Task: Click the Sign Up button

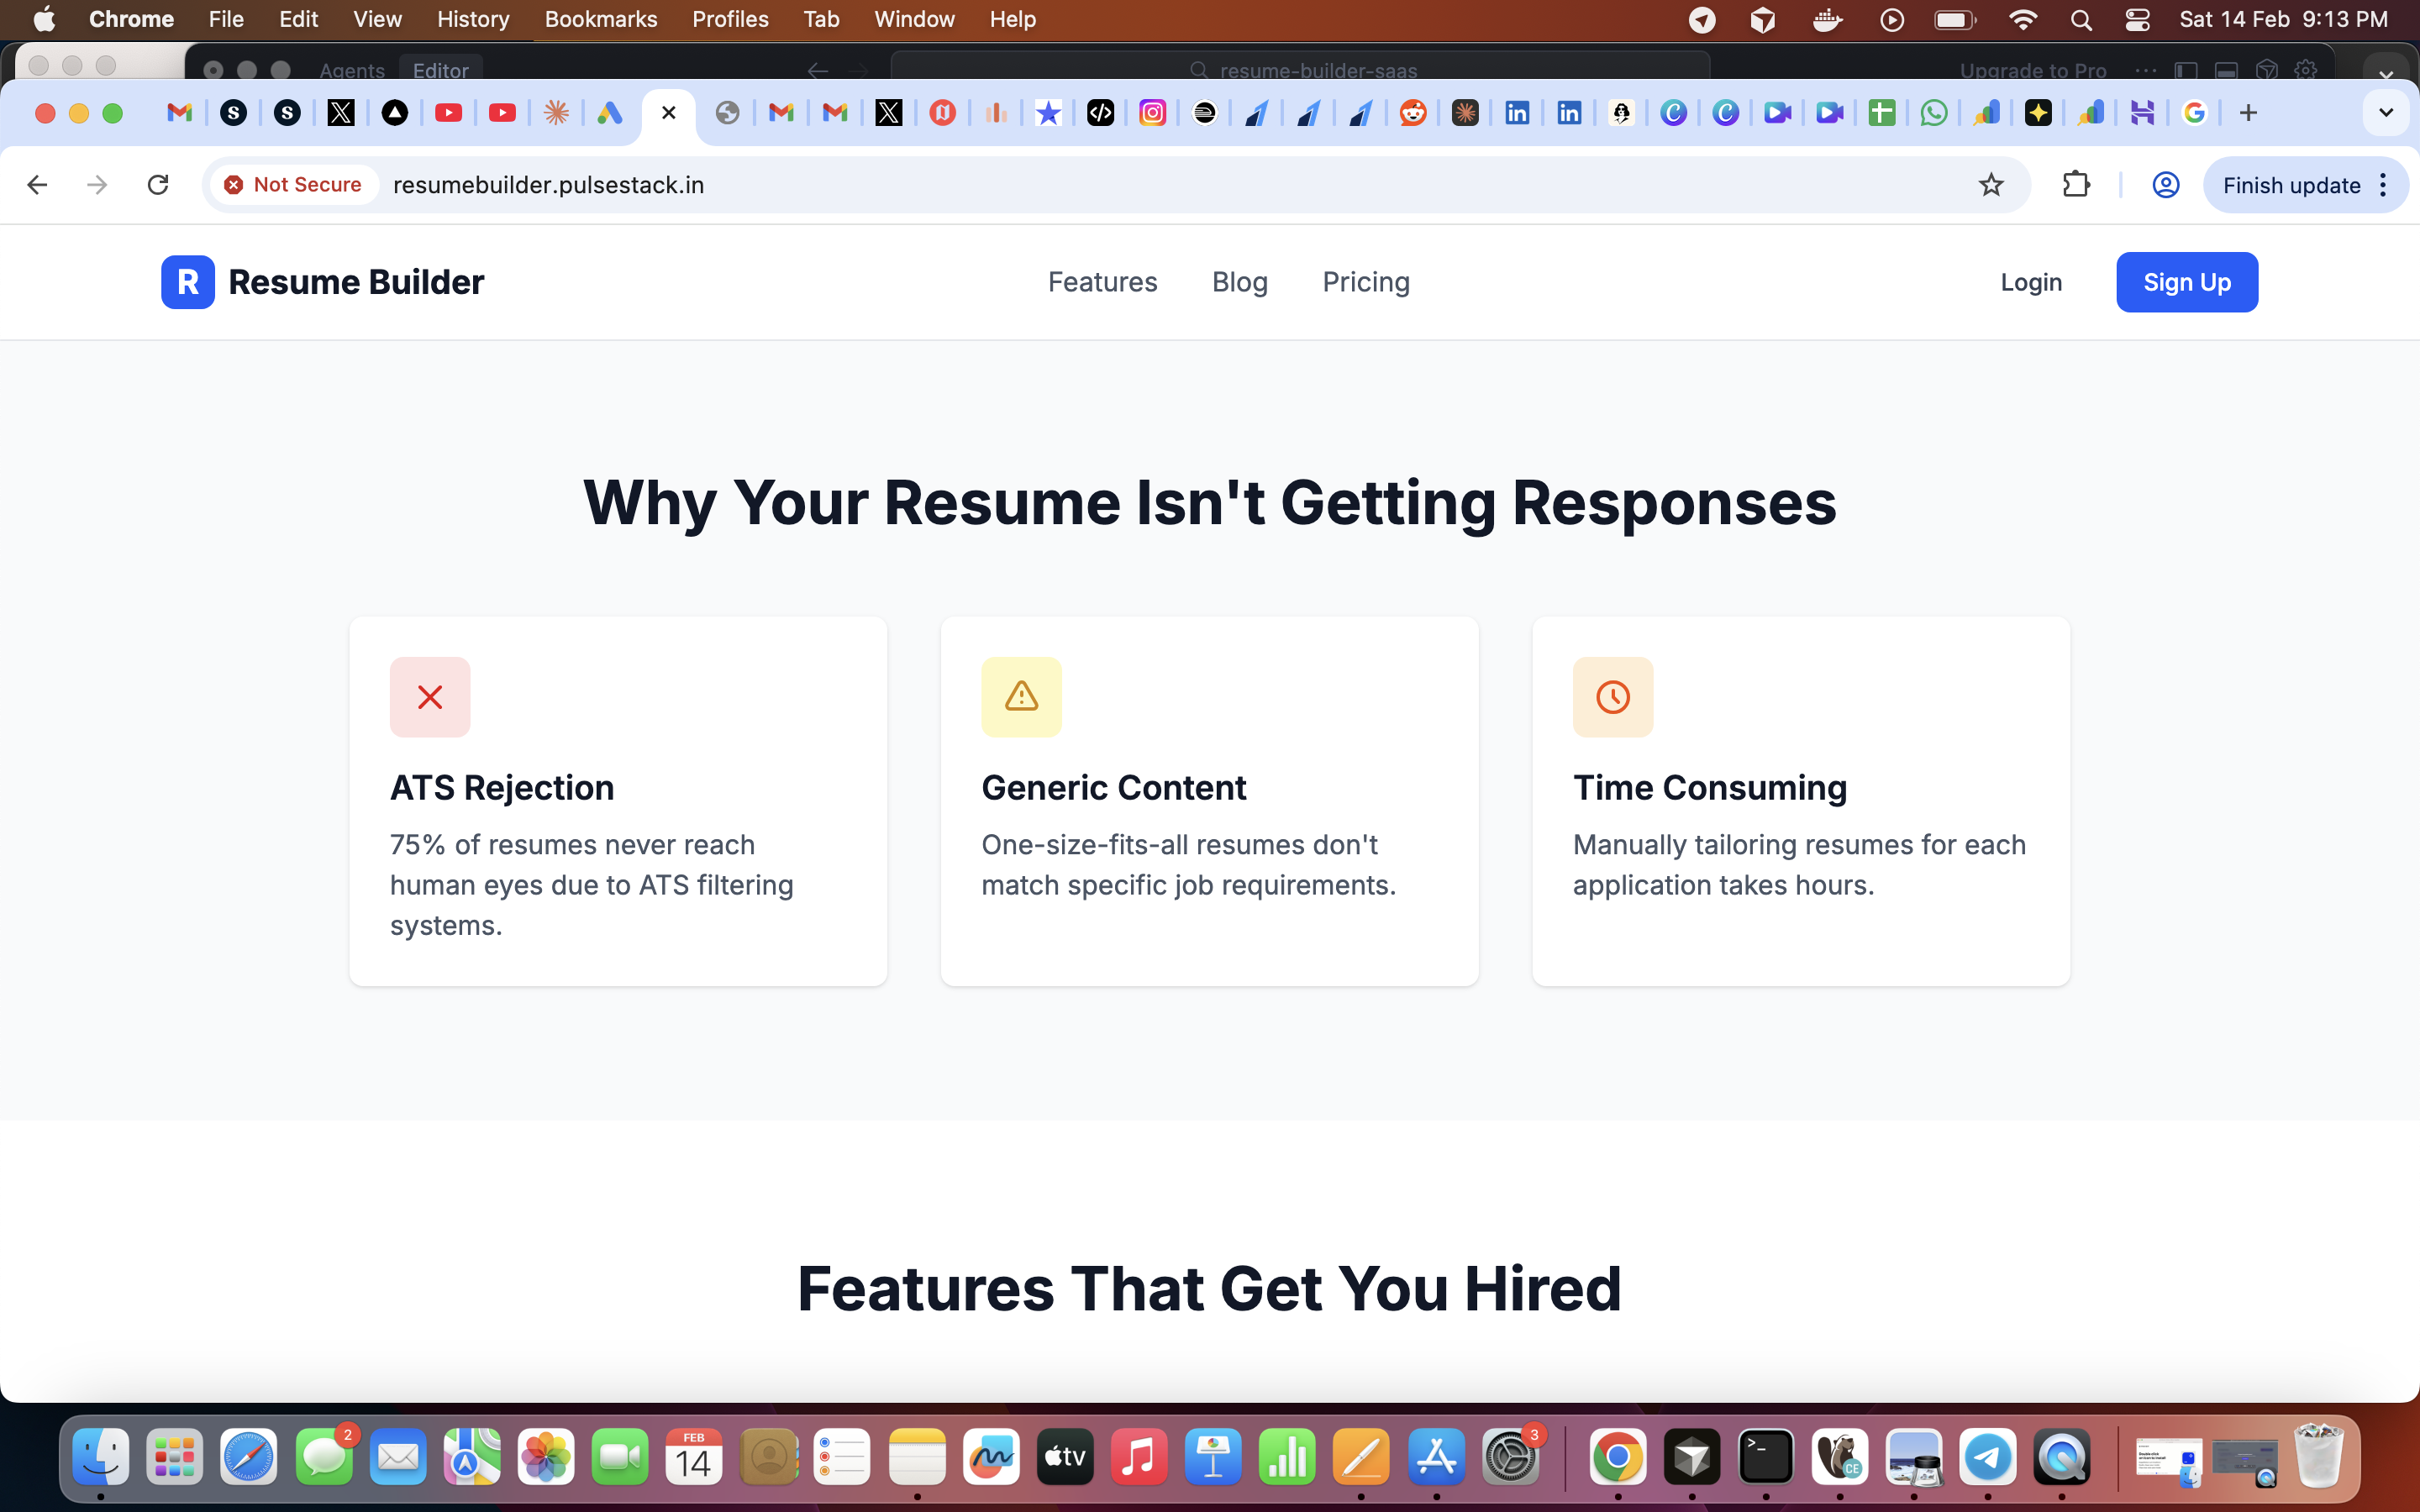Action: tap(2186, 282)
